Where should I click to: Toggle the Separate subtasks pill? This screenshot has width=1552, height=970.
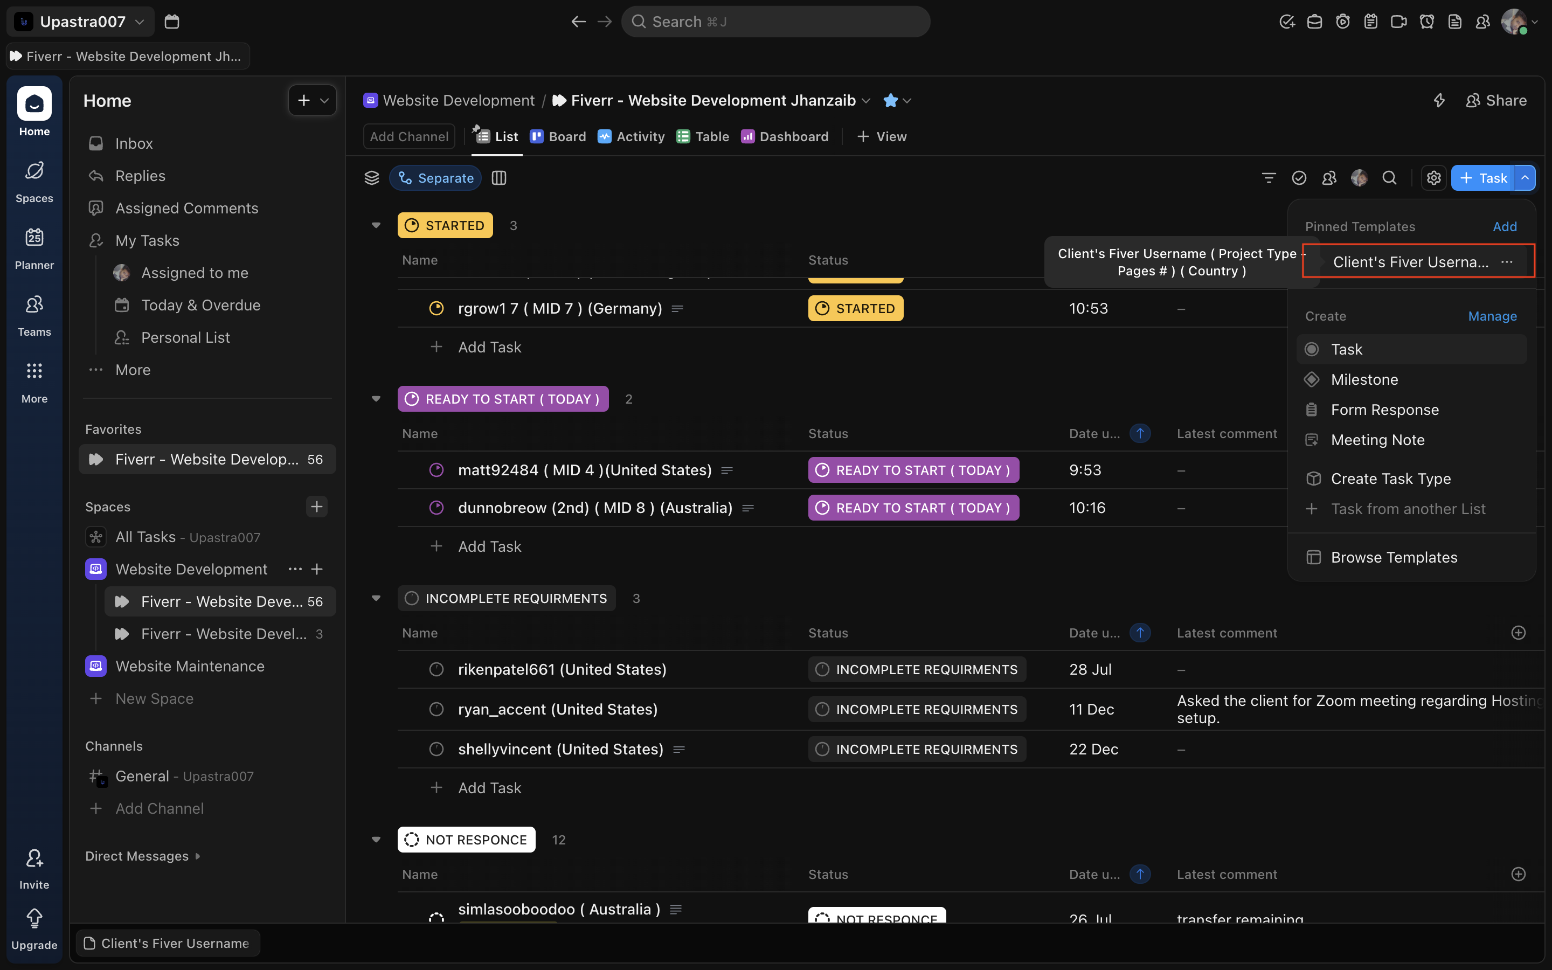(435, 178)
